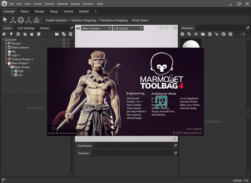Screen dimensions: 251x183
Task: Collapse the Bake Group node
Action: coord(9,67)
